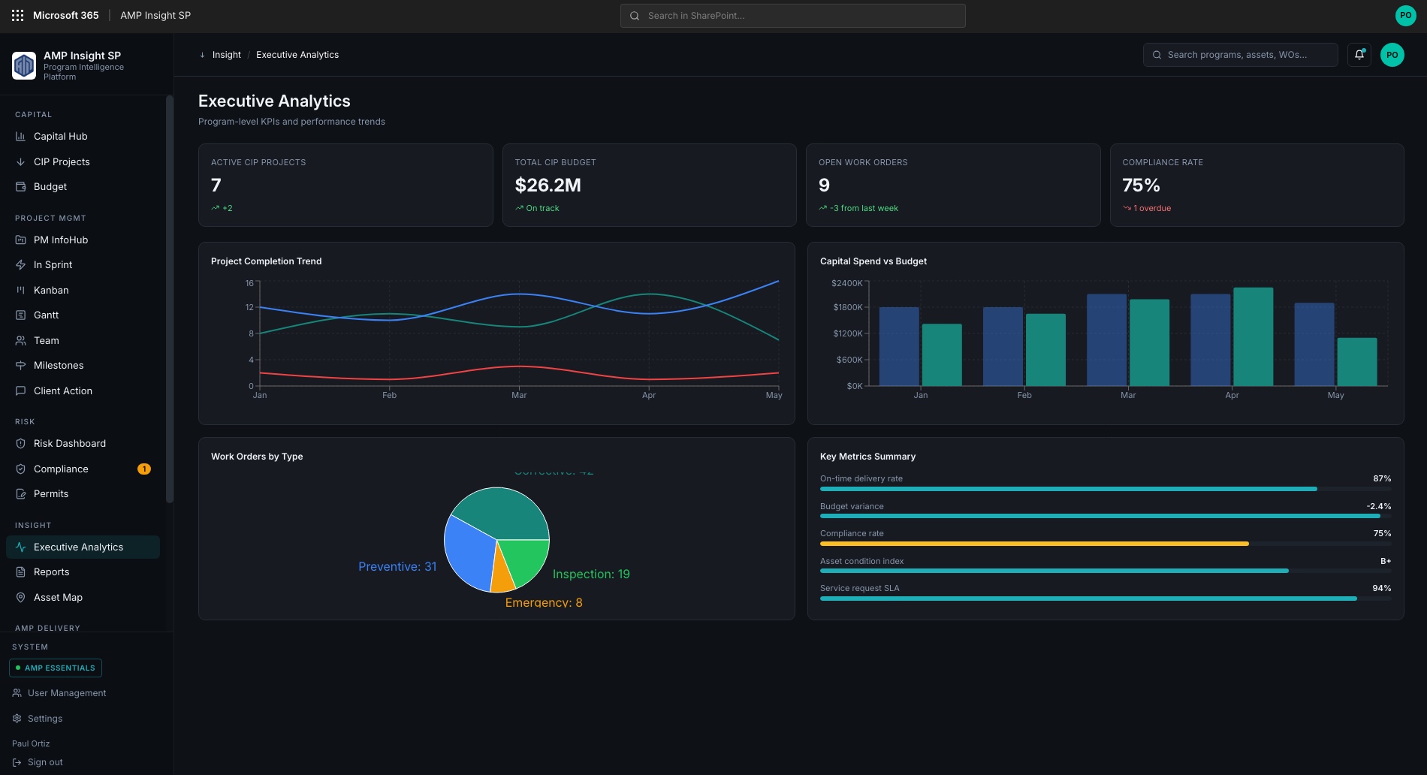This screenshot has height=775, width=1427.
Task: Click the On-time delivery rate progress bar
Action: [1106, 489]
